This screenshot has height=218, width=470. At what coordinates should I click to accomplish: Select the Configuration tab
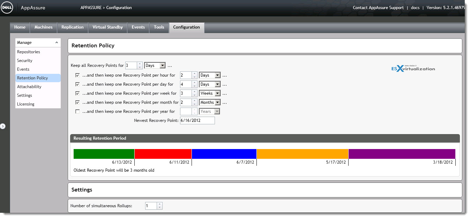point(187,27)
